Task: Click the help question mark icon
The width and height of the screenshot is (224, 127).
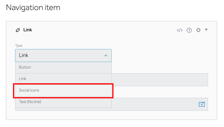Action: pyautogui.click(x=189, y=30)
